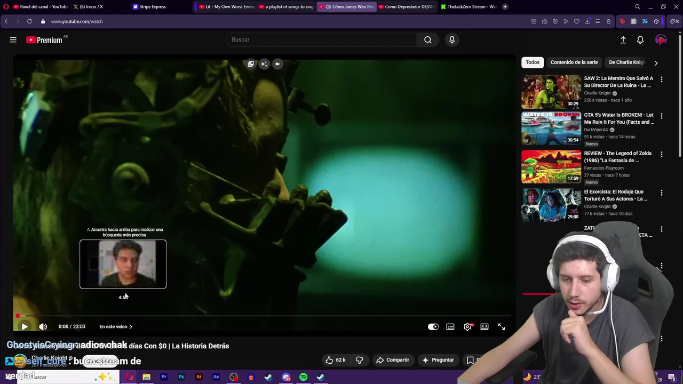This screenshot has height=384, width=683.
Task: Open options menu for the Zelda review
Action: pos(662,154)
